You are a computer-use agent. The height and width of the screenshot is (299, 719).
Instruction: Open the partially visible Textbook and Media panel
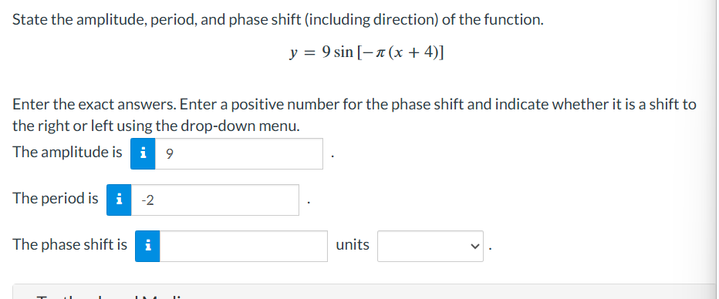pyautogui.click(x=366, y=291)
